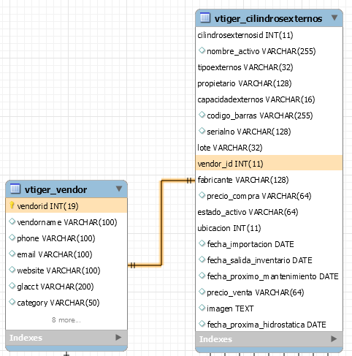Select the cilindrosexternosid INT(11) column
The height and width of the screenshot is (356, 352).
click(269, 35)
